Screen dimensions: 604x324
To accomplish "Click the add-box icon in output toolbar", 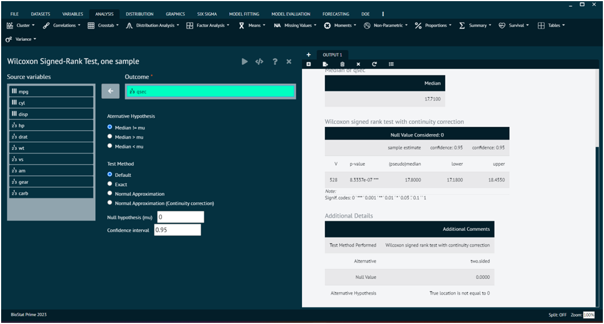I will [309, 64].
